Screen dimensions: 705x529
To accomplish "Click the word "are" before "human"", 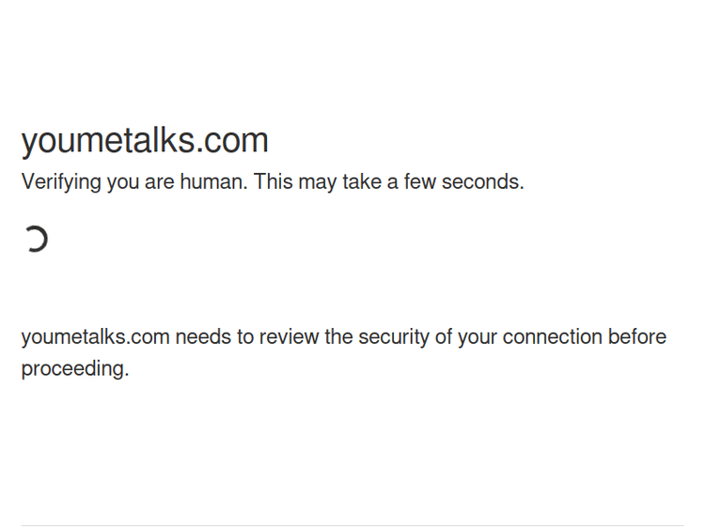I will click(159, 181).
